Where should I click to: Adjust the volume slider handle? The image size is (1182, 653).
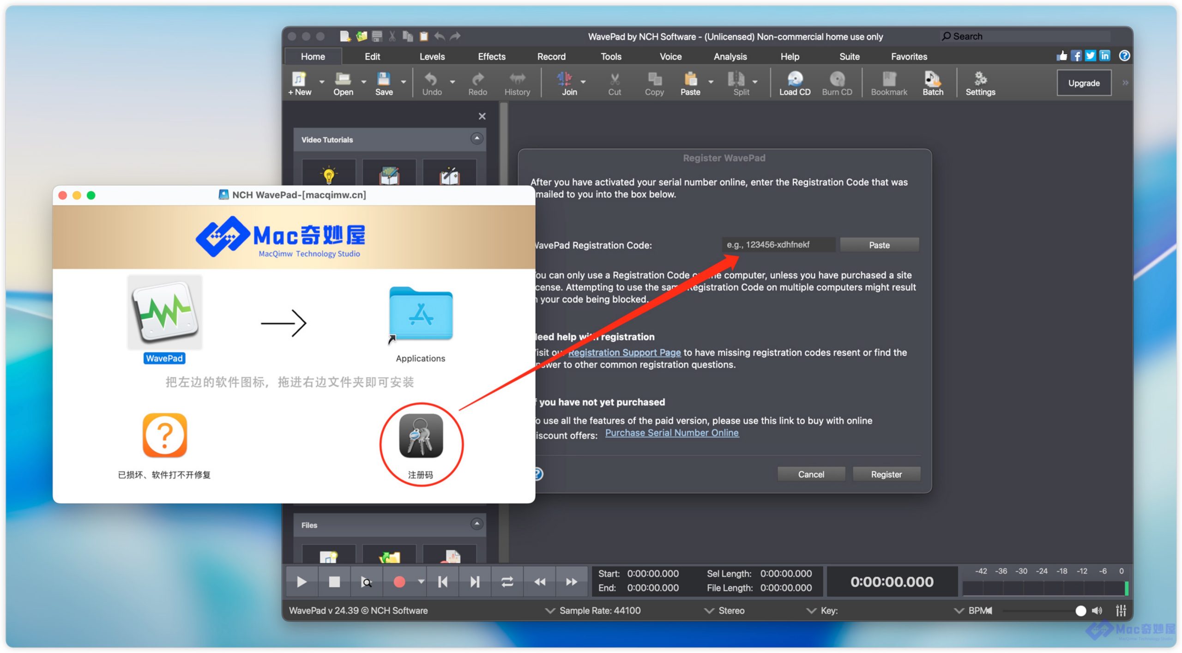coord(1080,611)
